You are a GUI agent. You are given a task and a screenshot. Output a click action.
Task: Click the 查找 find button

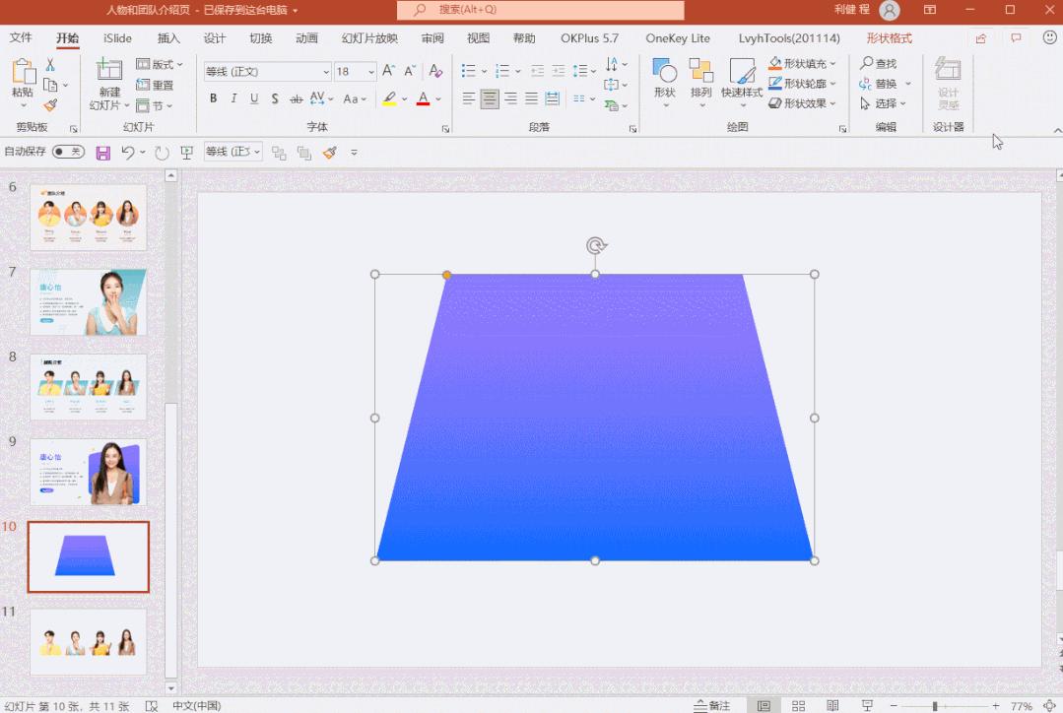click(879, 64)
